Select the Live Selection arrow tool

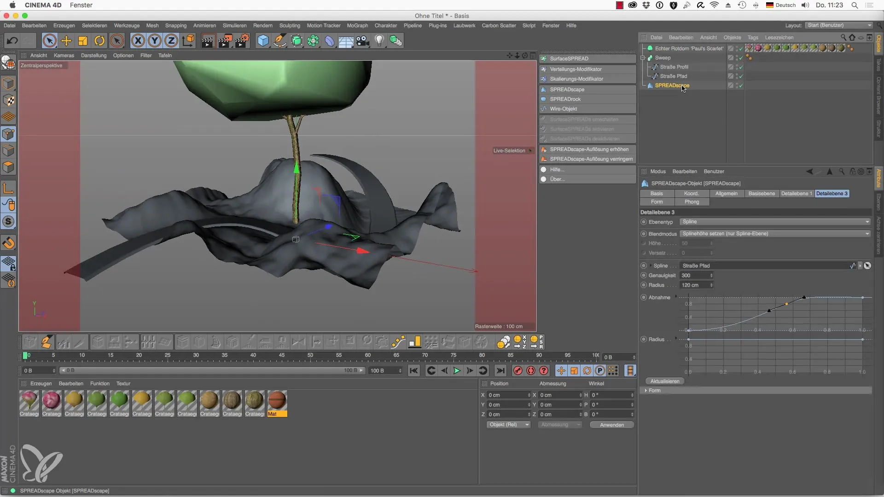(49, 40)
